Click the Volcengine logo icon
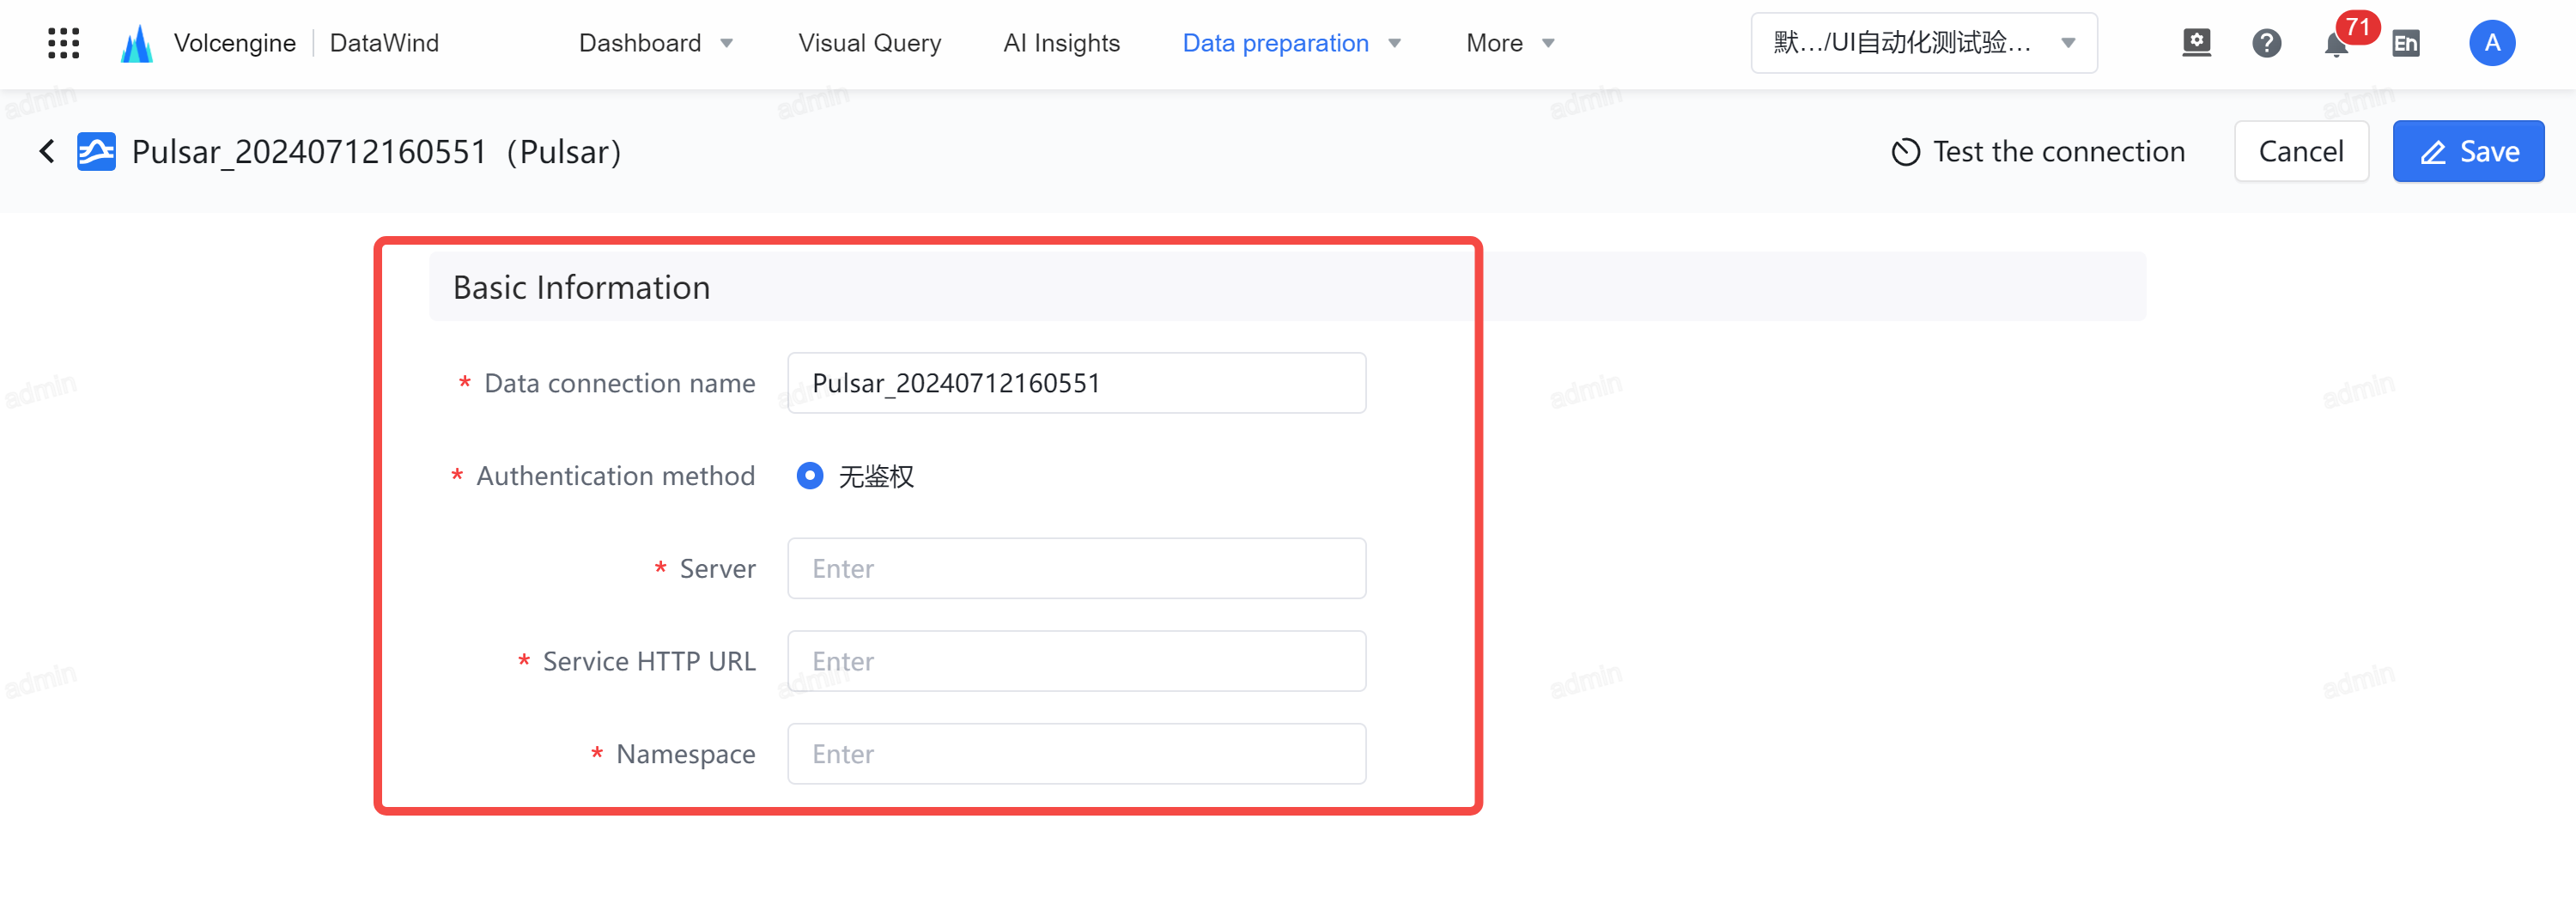Screen dimensions: 2576x904 pyautogui.click(x=137, y=43)
